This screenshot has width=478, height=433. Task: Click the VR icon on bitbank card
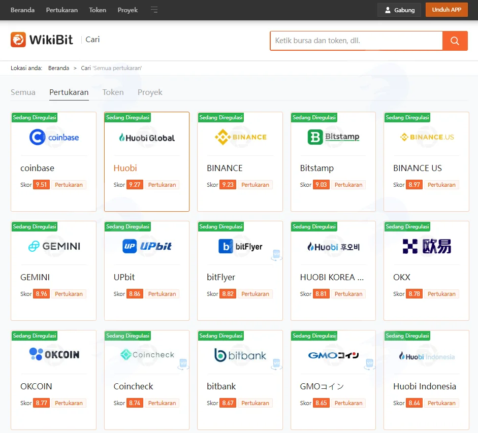[276, 364]
